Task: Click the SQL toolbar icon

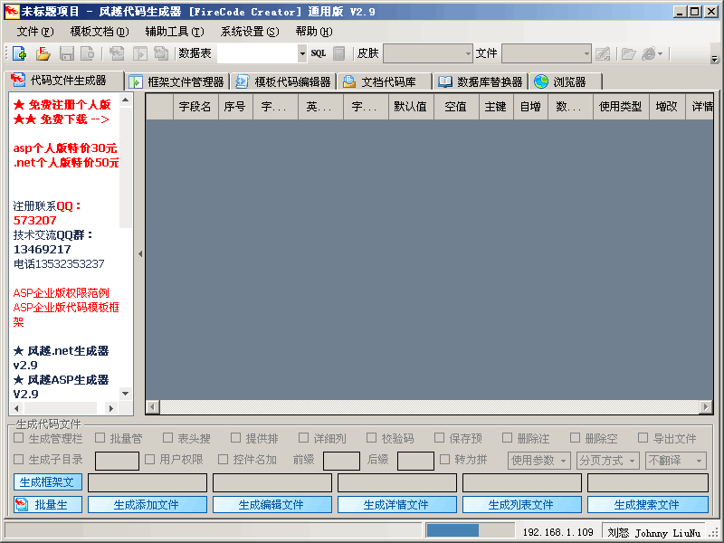Action: [x=318, y=53]
